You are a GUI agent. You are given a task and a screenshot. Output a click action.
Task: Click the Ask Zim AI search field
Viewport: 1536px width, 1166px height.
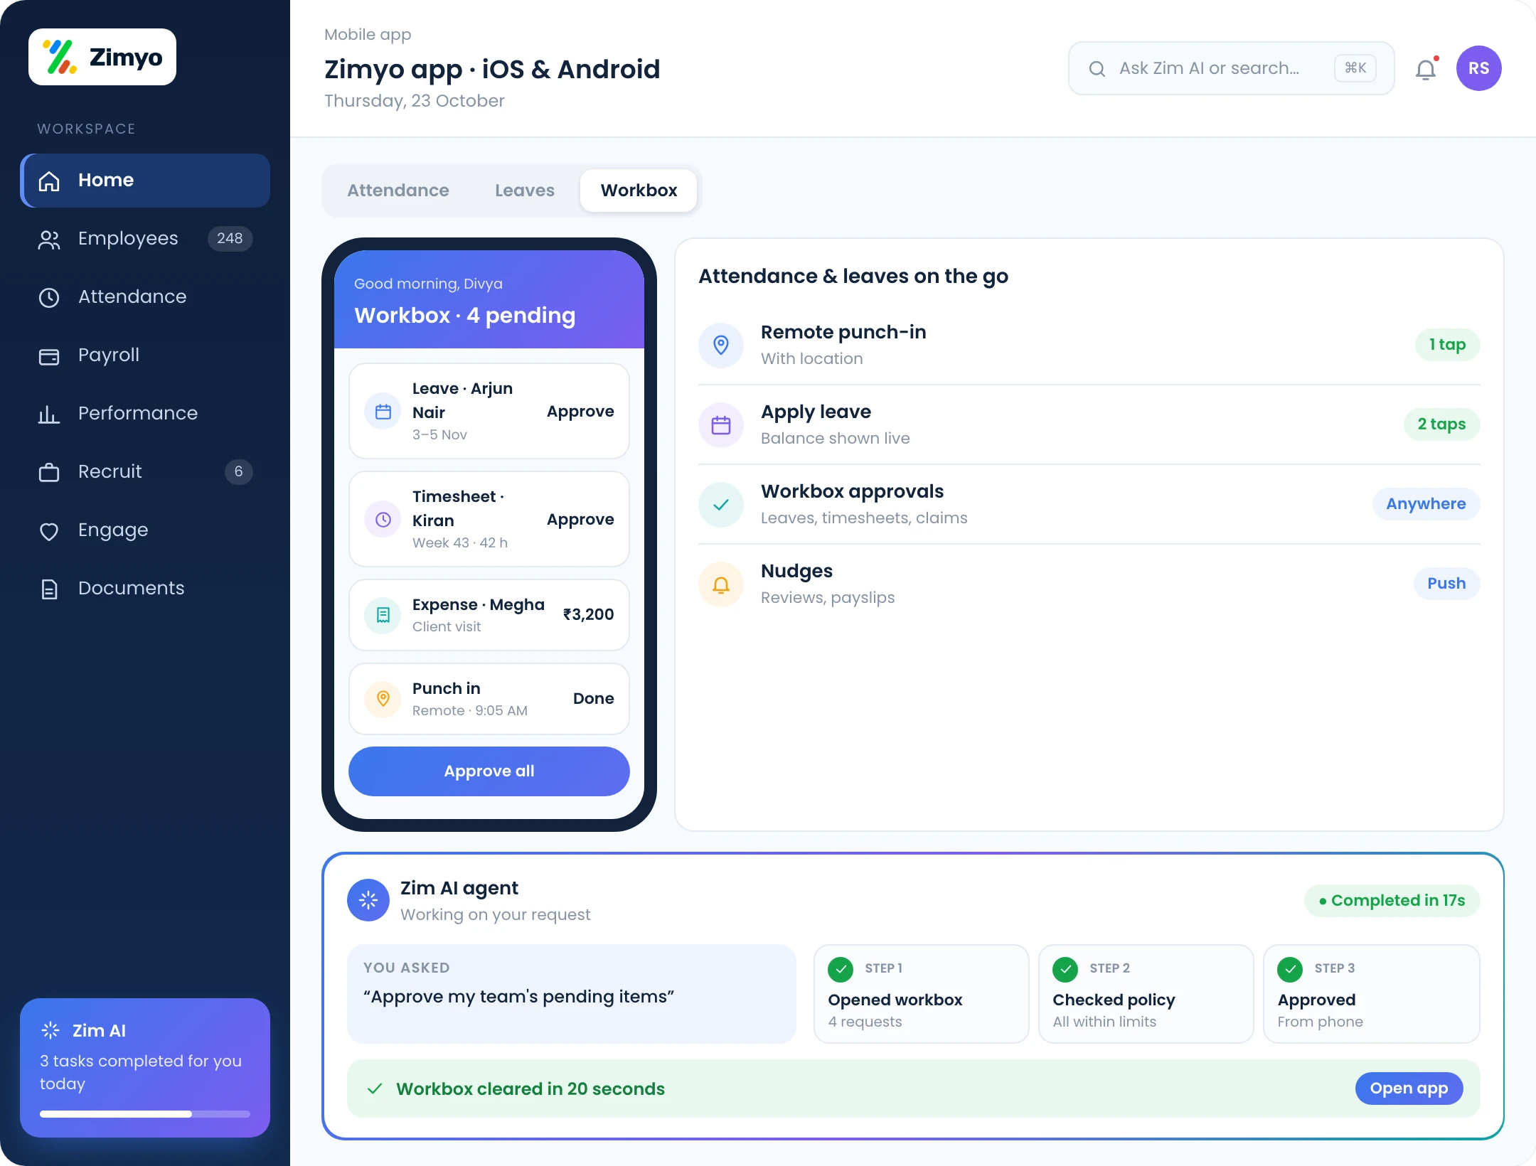1231,68
